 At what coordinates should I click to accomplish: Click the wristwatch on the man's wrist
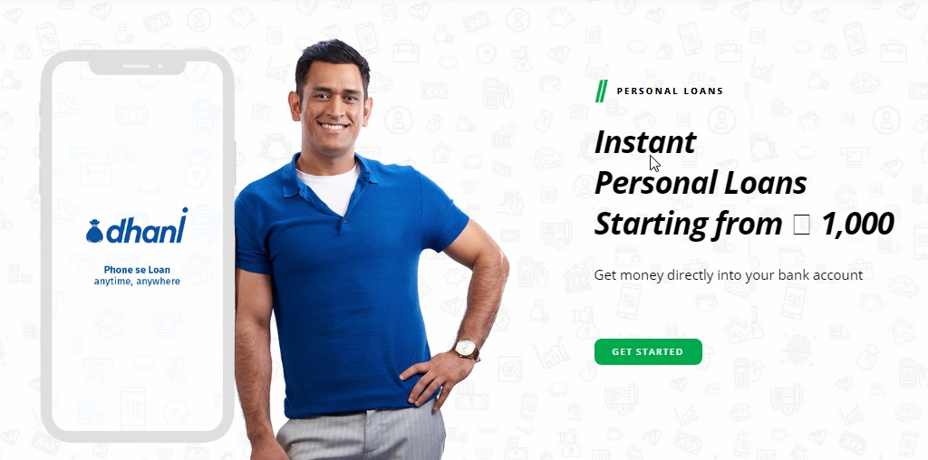pos(467,349)
